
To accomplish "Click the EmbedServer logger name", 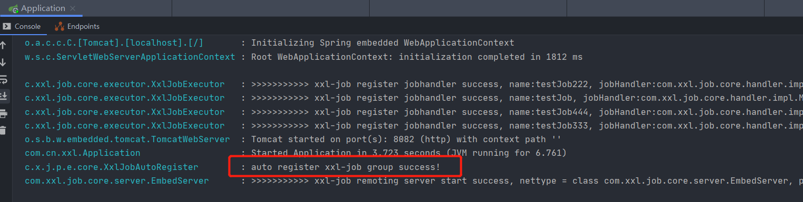I will click(x=117, y=180).
